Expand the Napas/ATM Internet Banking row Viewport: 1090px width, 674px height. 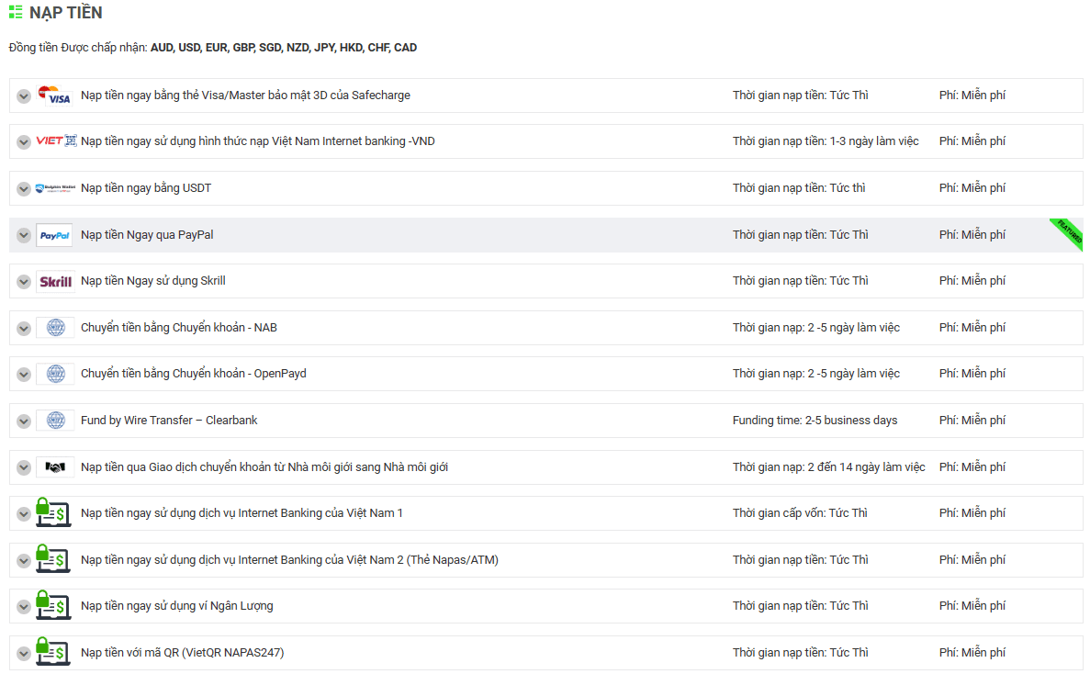click(x=24, y=560)
